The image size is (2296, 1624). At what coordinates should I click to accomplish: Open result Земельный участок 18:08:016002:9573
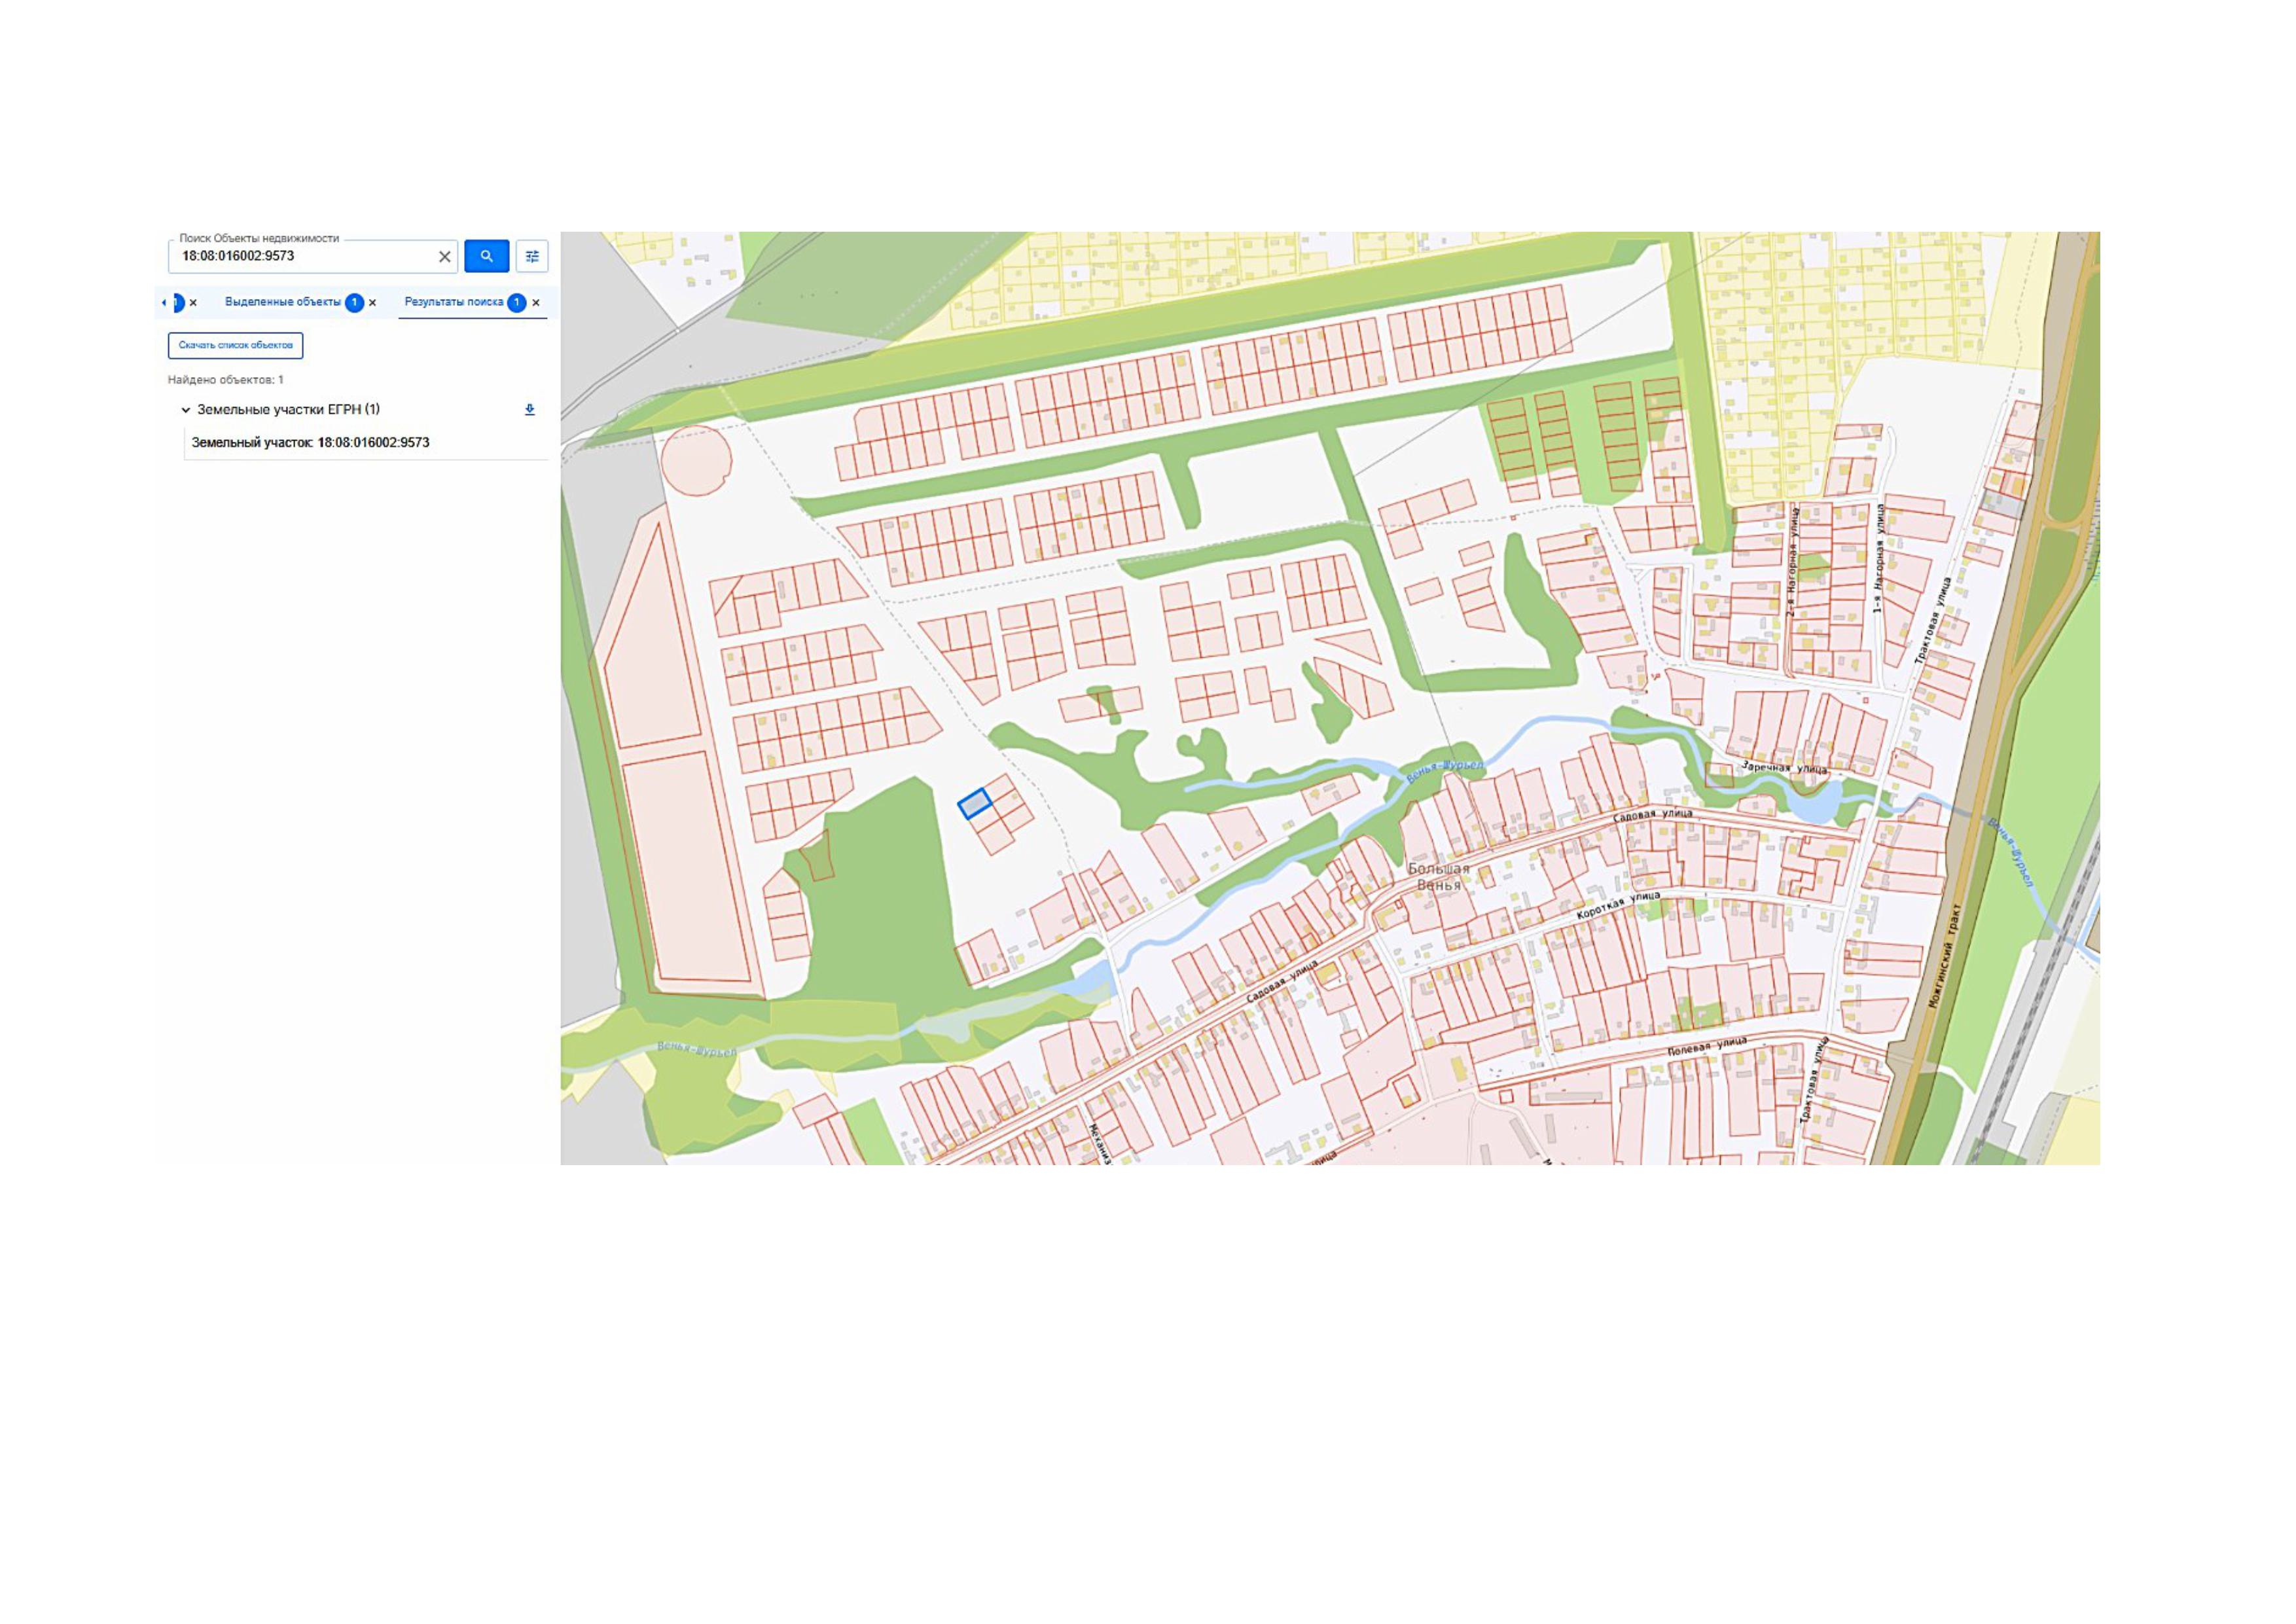[x=311, y=442]
